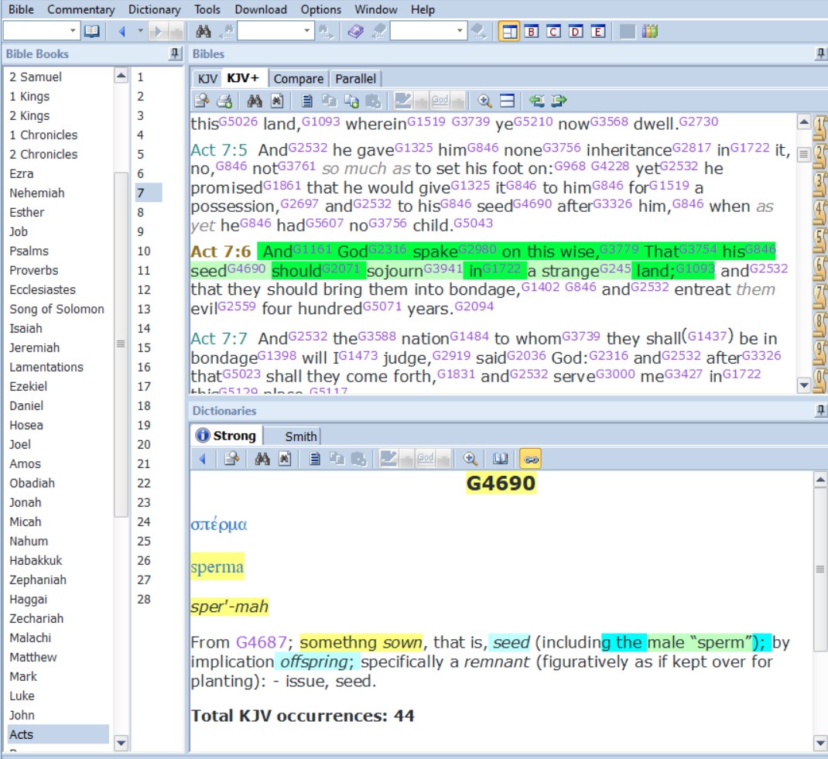Follow the G4687 link in the dictionary definition

(261, 642)
